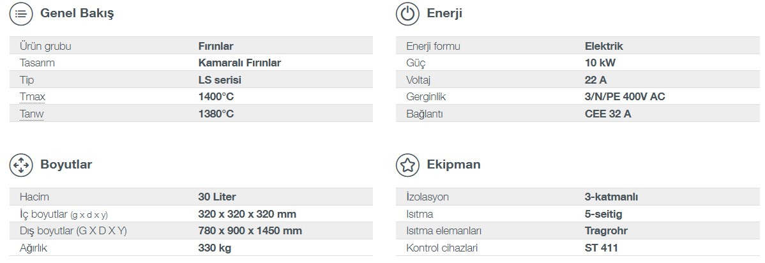Click the 30 Liter volume value
Viewport: 765px width, 263px height.
[217, 197]
